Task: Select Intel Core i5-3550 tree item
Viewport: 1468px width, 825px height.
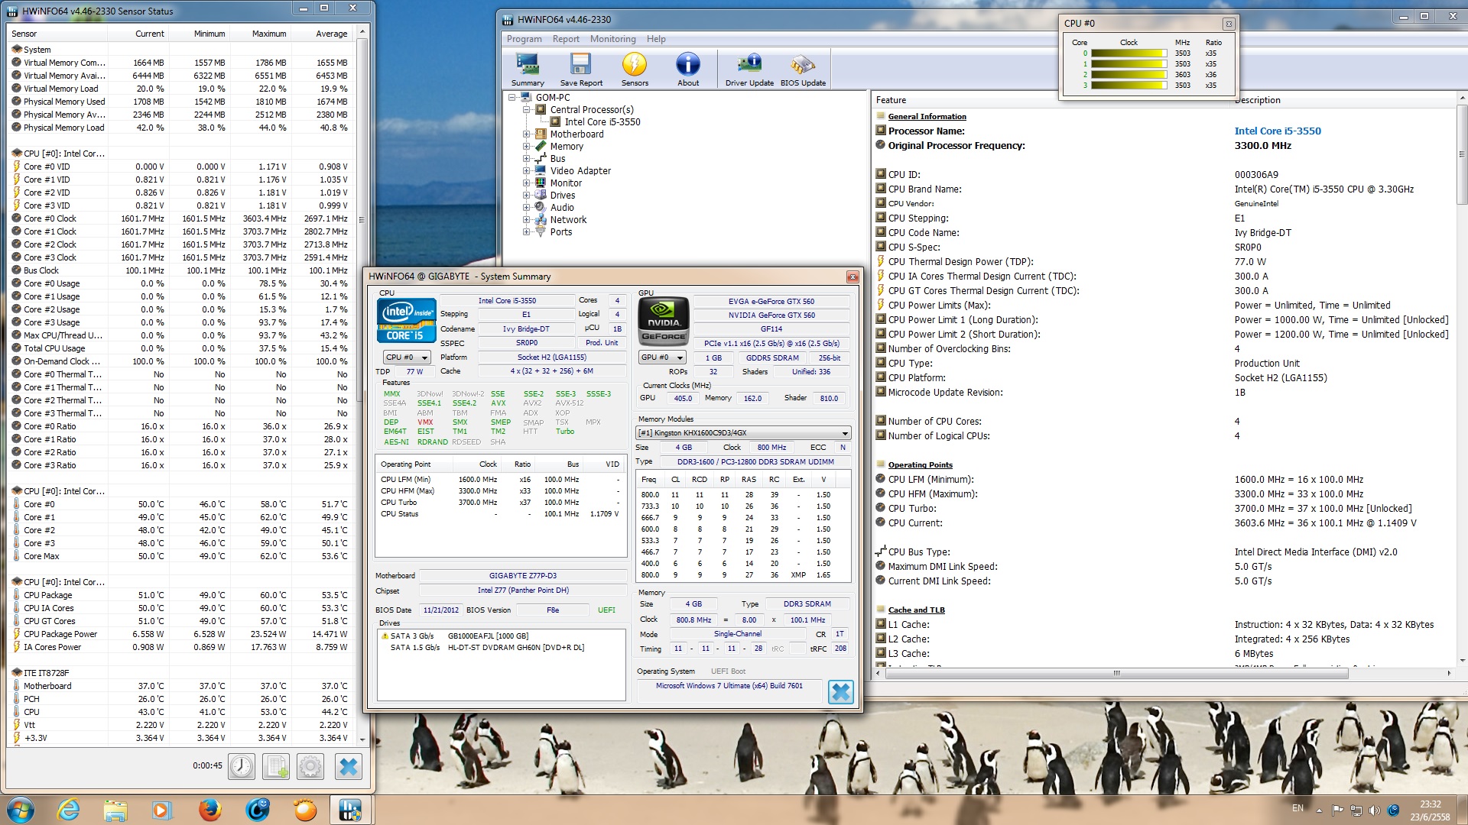Action: click(x=602, y=122)
